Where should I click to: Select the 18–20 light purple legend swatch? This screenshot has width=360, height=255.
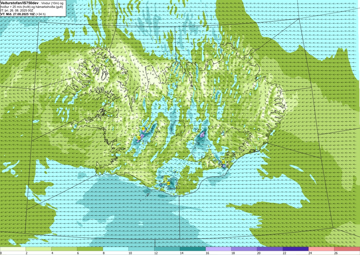(244, 249)
